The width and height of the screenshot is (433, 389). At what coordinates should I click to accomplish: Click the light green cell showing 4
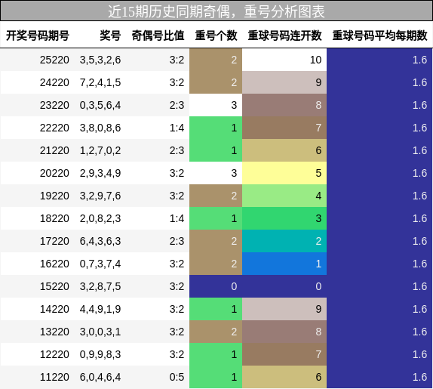284,196
